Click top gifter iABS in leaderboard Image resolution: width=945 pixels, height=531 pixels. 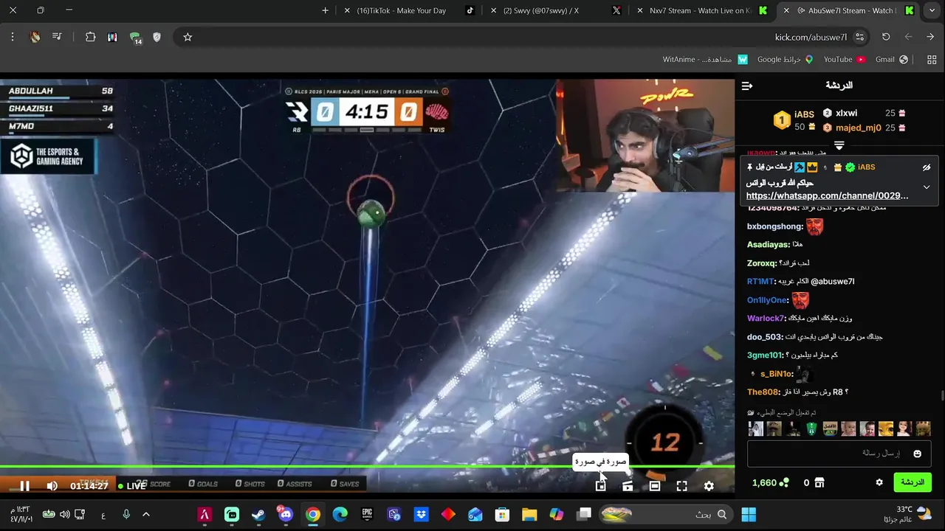coord(804,114)
